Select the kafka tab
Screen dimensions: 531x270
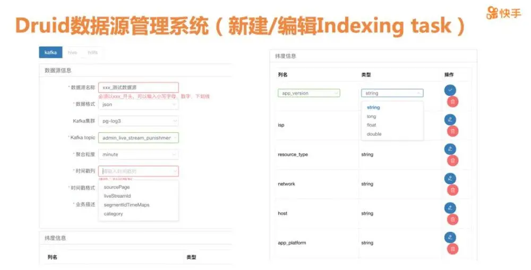tap(51, 53)
